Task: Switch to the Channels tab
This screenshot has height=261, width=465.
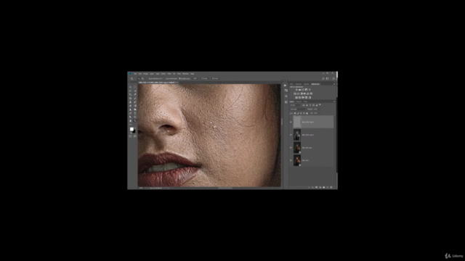Action: click(299, 101)
